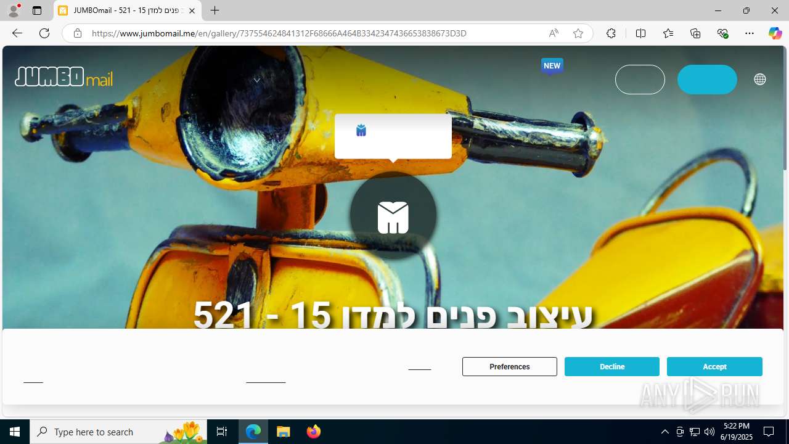Add this page to favorites star
This screenshot has width=789, height=444.
click(578, 33)
